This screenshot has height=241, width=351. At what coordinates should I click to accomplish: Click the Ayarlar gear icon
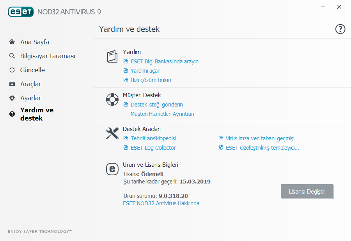[12, 98]
